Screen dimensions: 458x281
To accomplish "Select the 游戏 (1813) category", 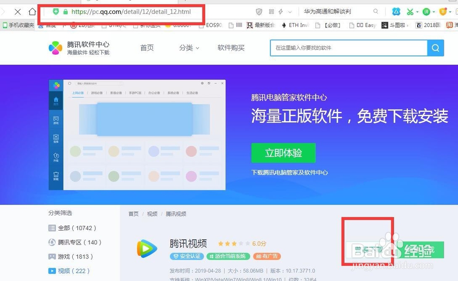I will (71, 257).
